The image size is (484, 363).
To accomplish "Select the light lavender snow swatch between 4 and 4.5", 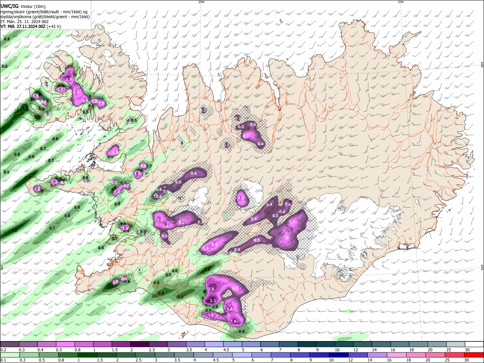I will point(214,344).
